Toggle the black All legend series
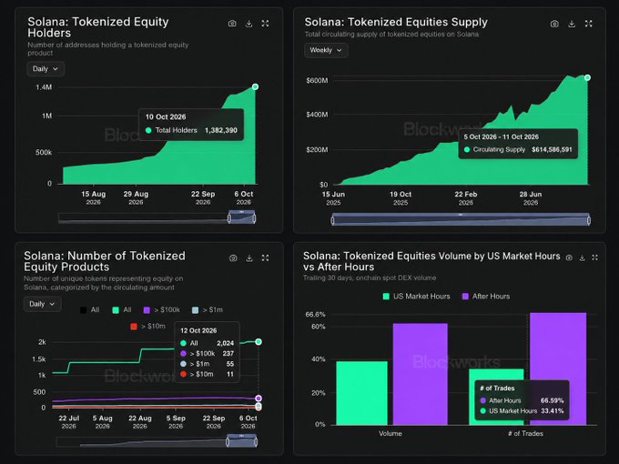Viewport: 619px width, 464px height. point(89,309)
